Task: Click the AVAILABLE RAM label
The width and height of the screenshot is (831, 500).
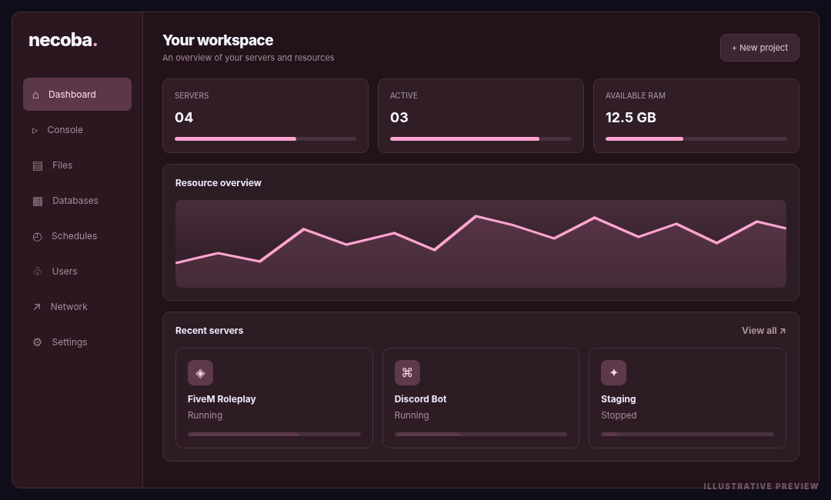Action: point(636,96)
